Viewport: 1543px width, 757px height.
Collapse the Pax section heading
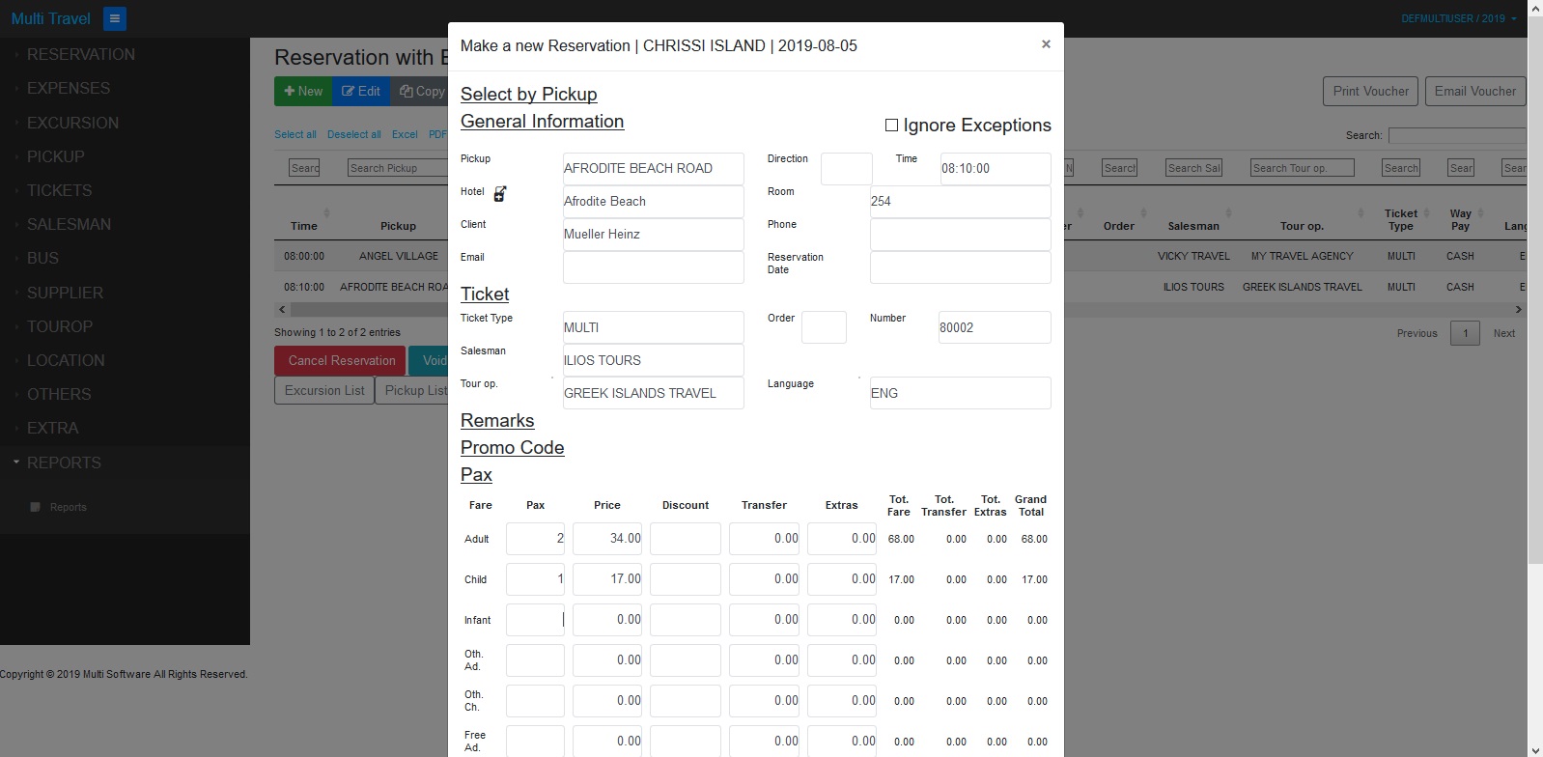[476, 475]
